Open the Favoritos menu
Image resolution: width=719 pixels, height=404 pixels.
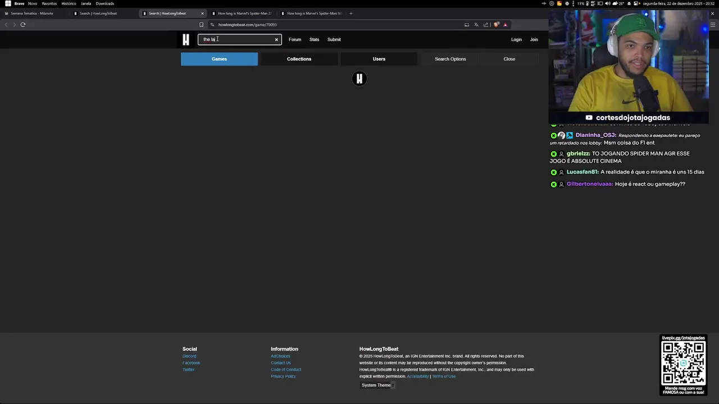click(49, 3)
